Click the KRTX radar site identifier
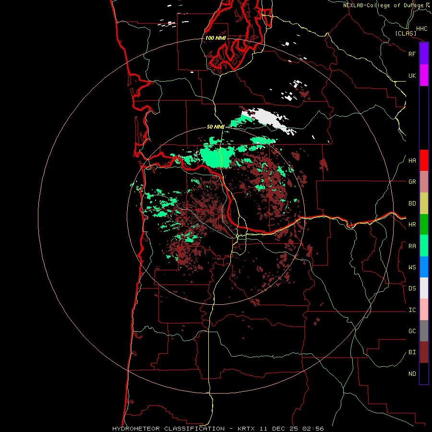Screen dimensions: 432x432 (246, 429)
